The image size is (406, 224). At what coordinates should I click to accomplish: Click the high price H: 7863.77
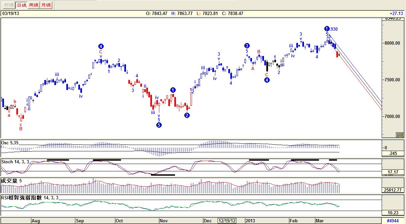182,14
